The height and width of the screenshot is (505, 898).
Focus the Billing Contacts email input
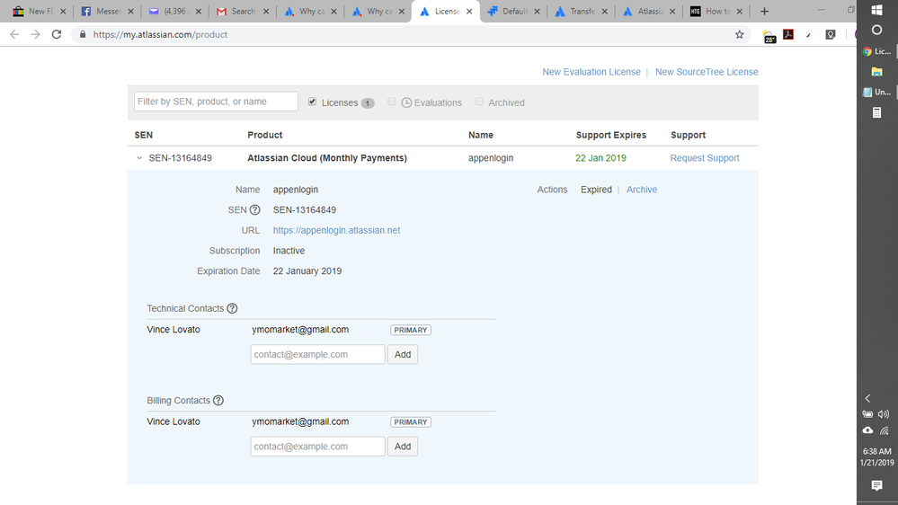(317, 447)
